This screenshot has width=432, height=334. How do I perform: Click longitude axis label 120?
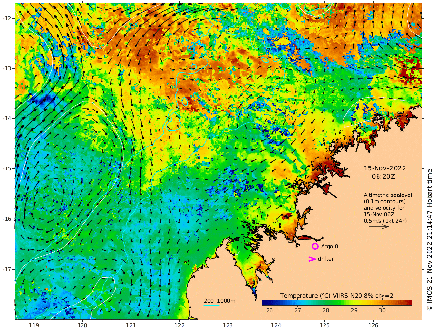[x=82, y=325]
